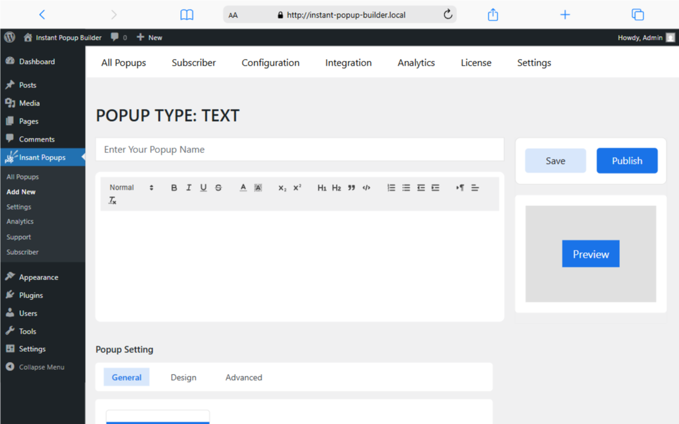This screenshot has width=679, height=424.
Task: Open the AA reader text options
Action: tap(233, 15)
